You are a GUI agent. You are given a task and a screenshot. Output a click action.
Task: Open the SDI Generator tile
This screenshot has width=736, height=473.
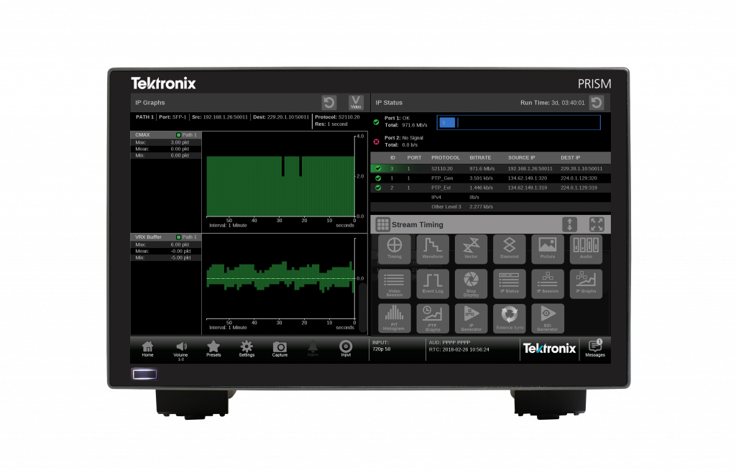(x=548, y=318)
